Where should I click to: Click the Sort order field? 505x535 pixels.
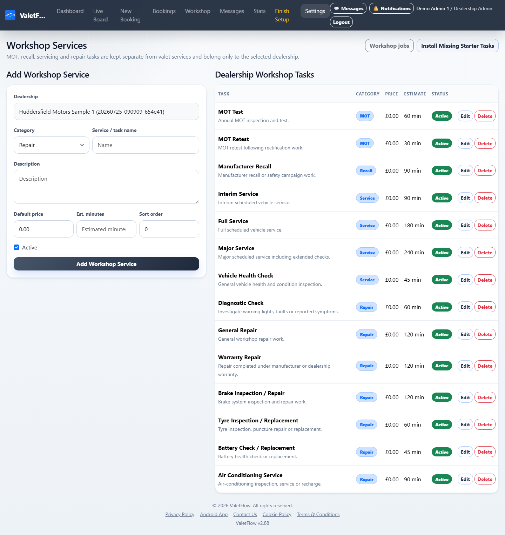[x=169, y=229]
